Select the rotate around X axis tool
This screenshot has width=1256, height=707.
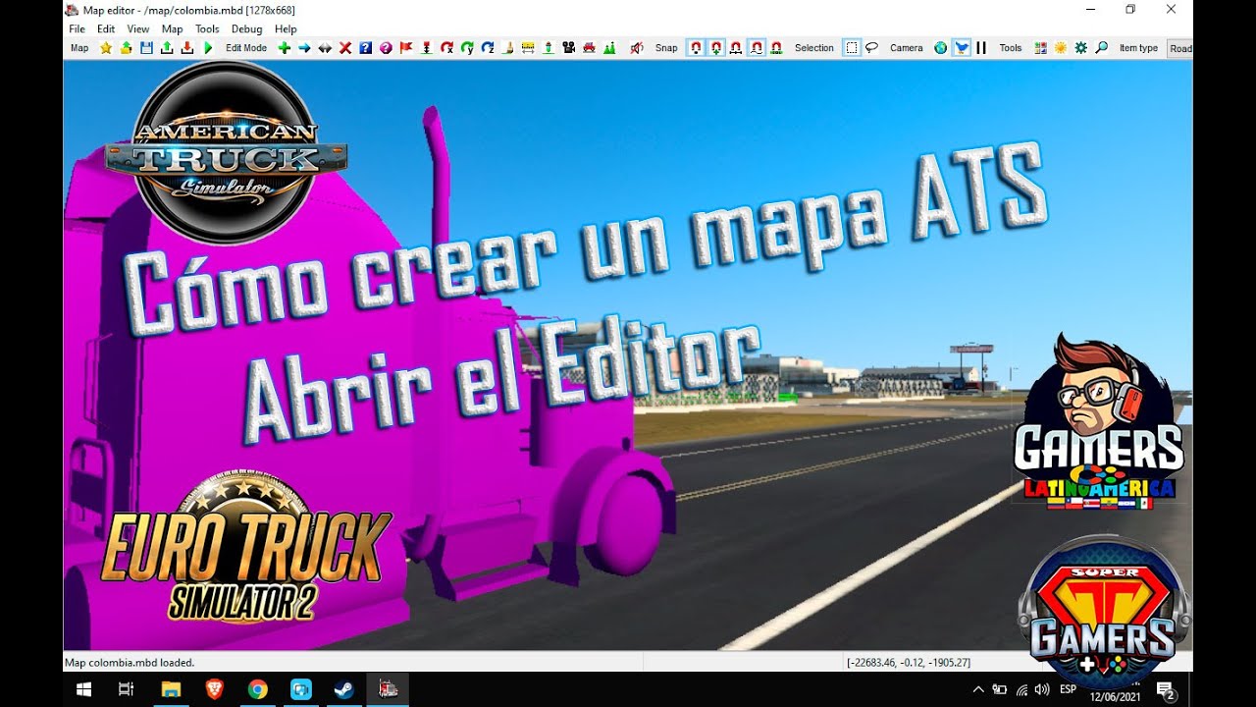[x=446, y=47]
